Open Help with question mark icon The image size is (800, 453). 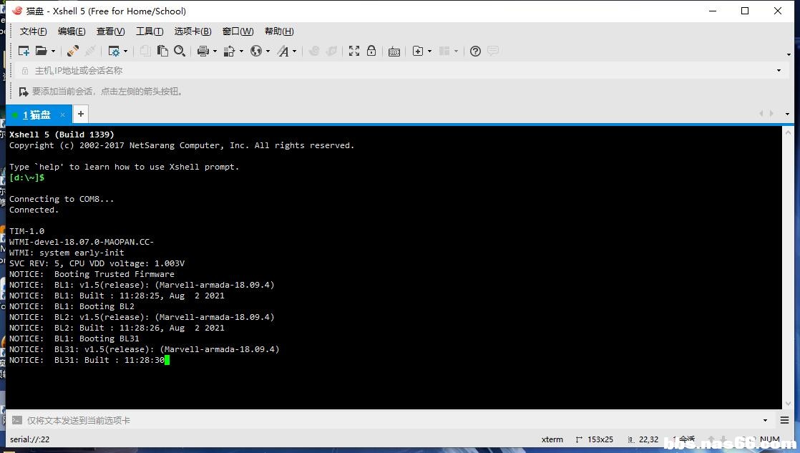tap(476, 51)
